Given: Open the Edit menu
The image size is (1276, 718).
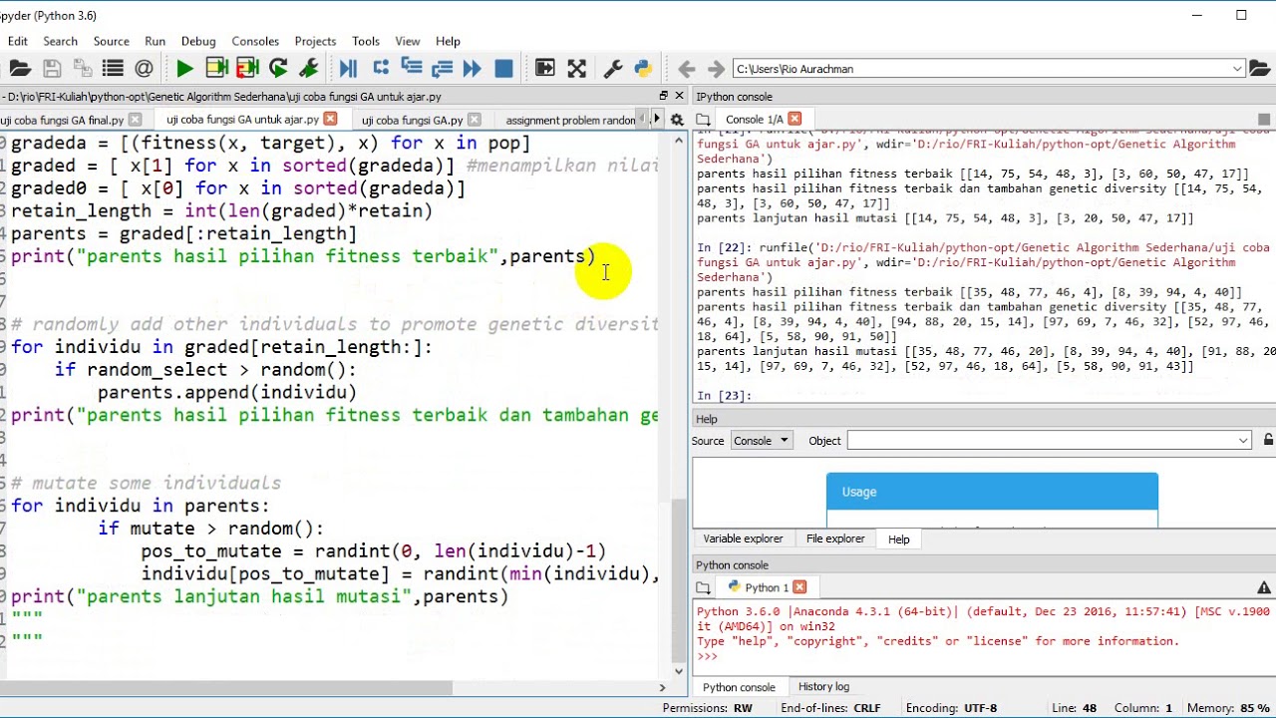Looking at the screenshot, I should [x=18, y=41].
